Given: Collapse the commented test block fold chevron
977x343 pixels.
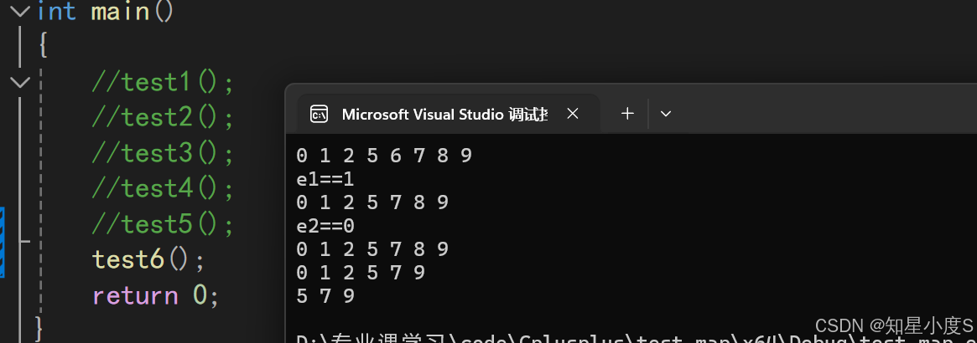Looking at the screenshot, I should 21,82.
